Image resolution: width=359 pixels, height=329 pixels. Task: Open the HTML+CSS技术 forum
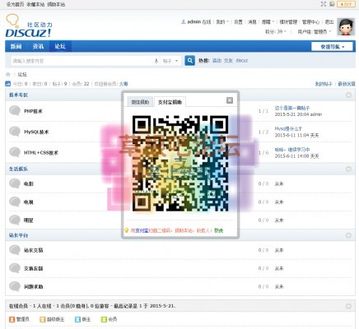41,153
